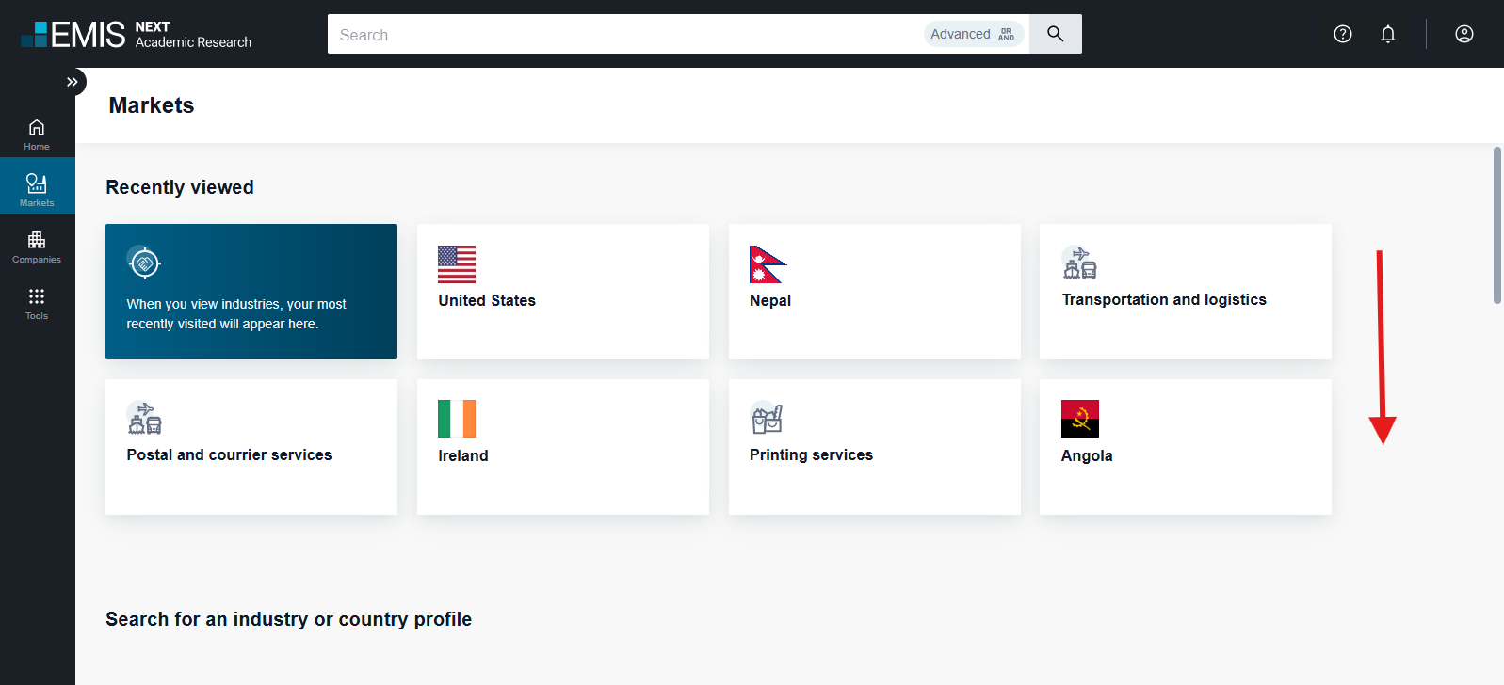
Task: Click into the Search input field
Action: click(622, 35)
